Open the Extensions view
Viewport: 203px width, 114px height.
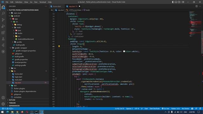click(x=3, y=32)
